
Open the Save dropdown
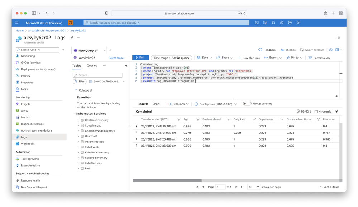[x=205, y=58]
